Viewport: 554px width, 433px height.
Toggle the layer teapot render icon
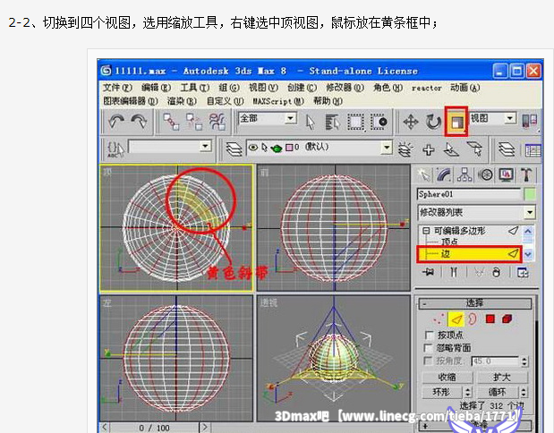coord(277,148)
